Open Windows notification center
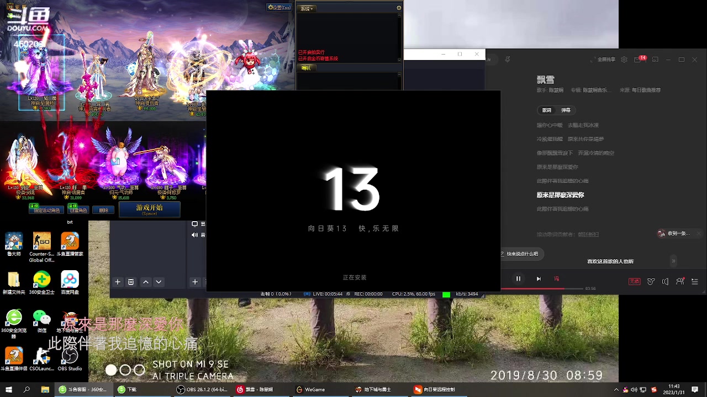The height and width of the screenshot is (397, 707). [x=695, y=389]
